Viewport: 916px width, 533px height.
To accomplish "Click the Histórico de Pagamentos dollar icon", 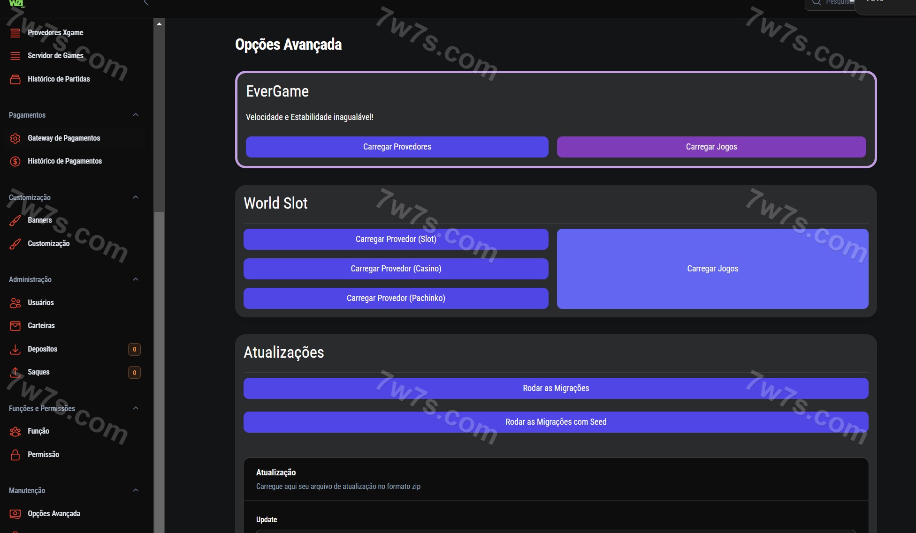I will (x=15, y=161).
